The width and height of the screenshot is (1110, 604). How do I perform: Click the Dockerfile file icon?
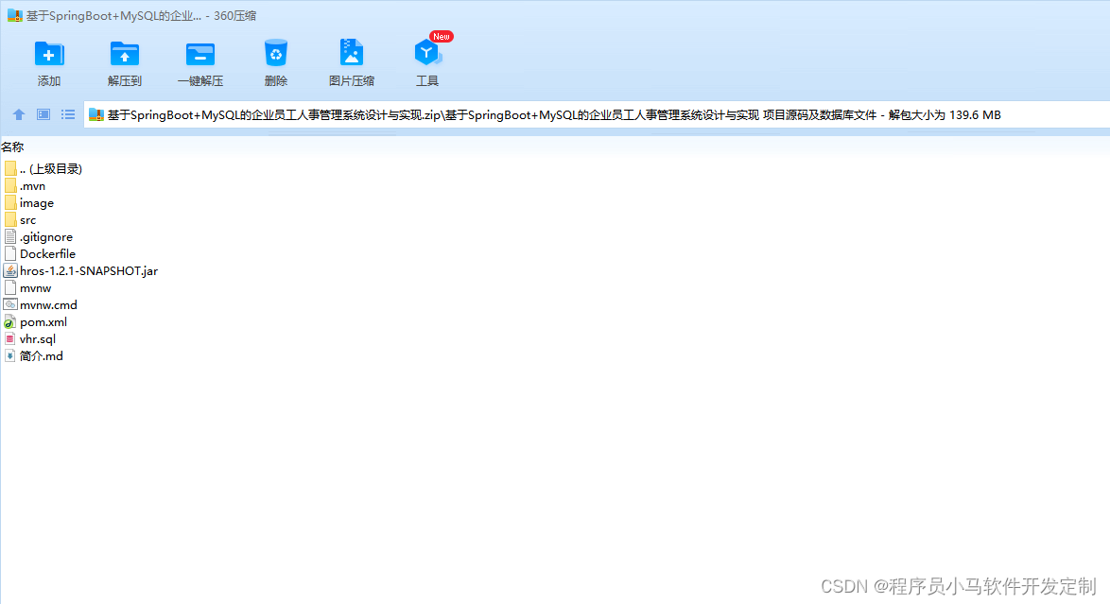coord(9,253)
